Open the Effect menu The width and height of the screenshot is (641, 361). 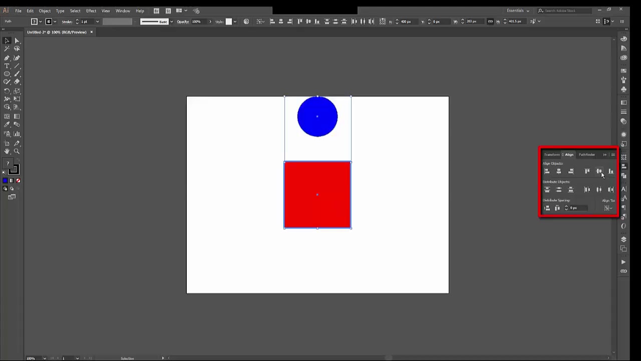[91, 11]
